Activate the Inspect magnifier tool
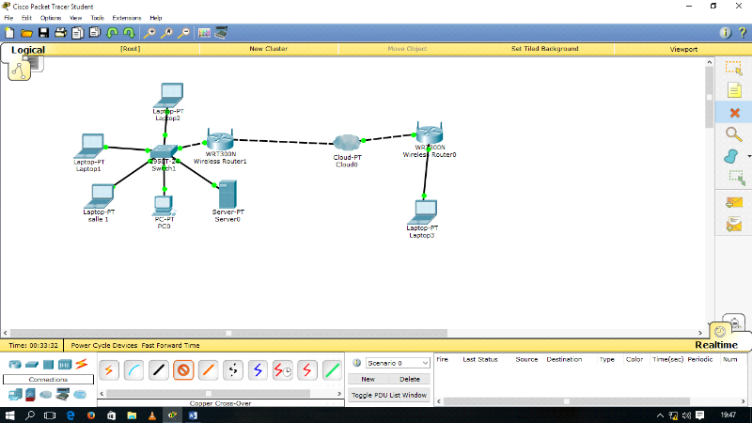Screen dimensions: 752x423 pyautogui.click(x=733, y=134)
